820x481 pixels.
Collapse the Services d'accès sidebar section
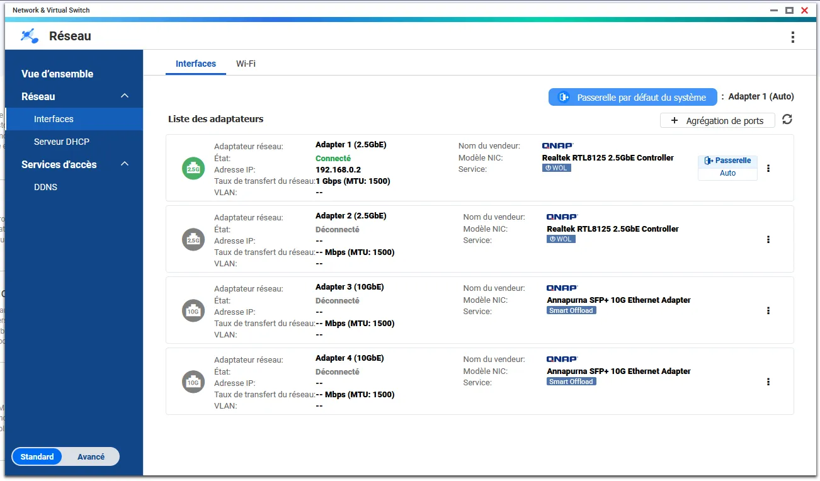pos(125,164)
